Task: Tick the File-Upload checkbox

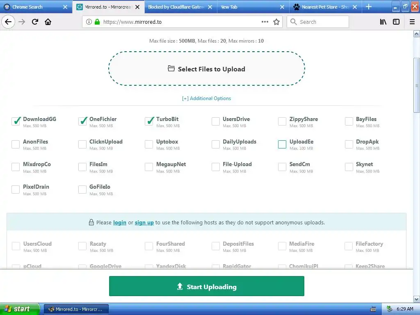Action: point(216,167)
